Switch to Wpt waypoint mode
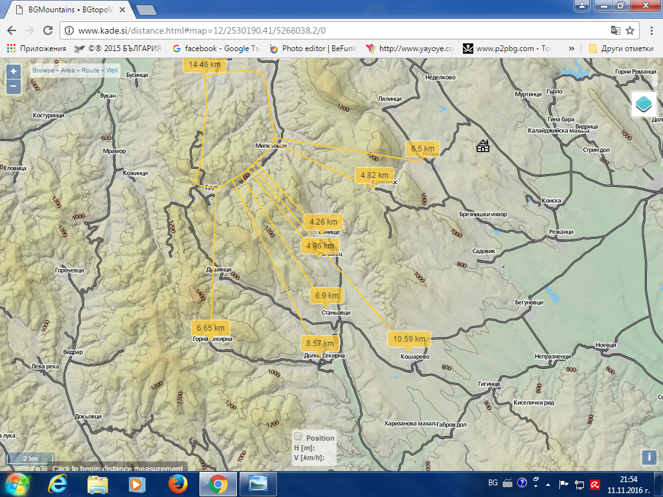663x497 pixels. pyautogui.click(x=112, y=70)
